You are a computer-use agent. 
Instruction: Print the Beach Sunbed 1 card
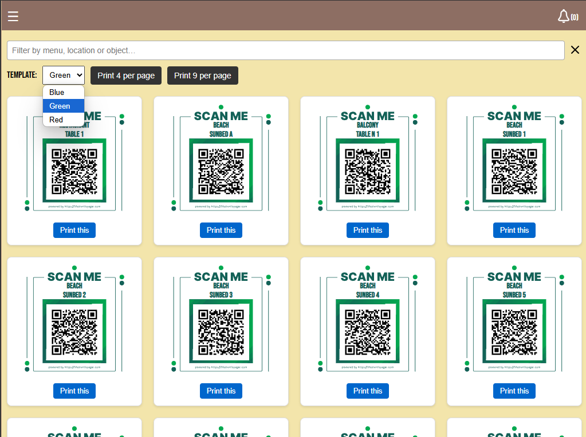coord(514,231)
